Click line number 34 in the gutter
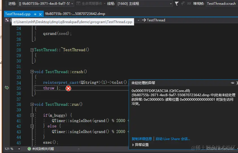 point(19,83)
